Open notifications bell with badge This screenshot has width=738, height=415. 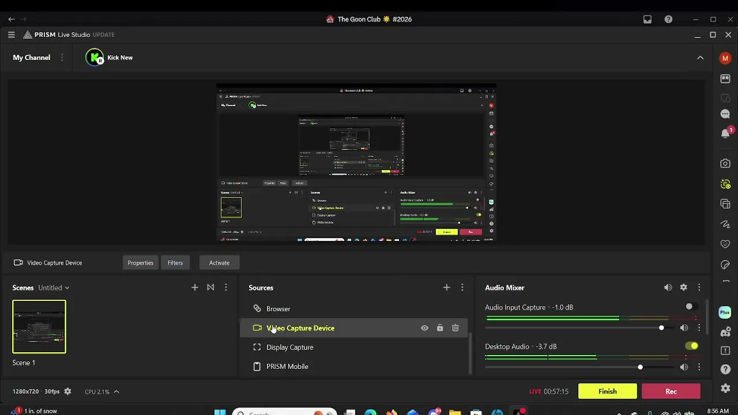[726, 133]
